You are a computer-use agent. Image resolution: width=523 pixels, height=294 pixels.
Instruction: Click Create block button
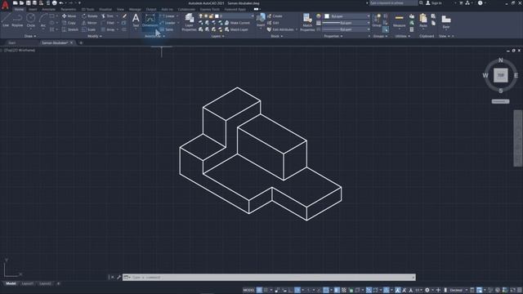click(275, 16)
